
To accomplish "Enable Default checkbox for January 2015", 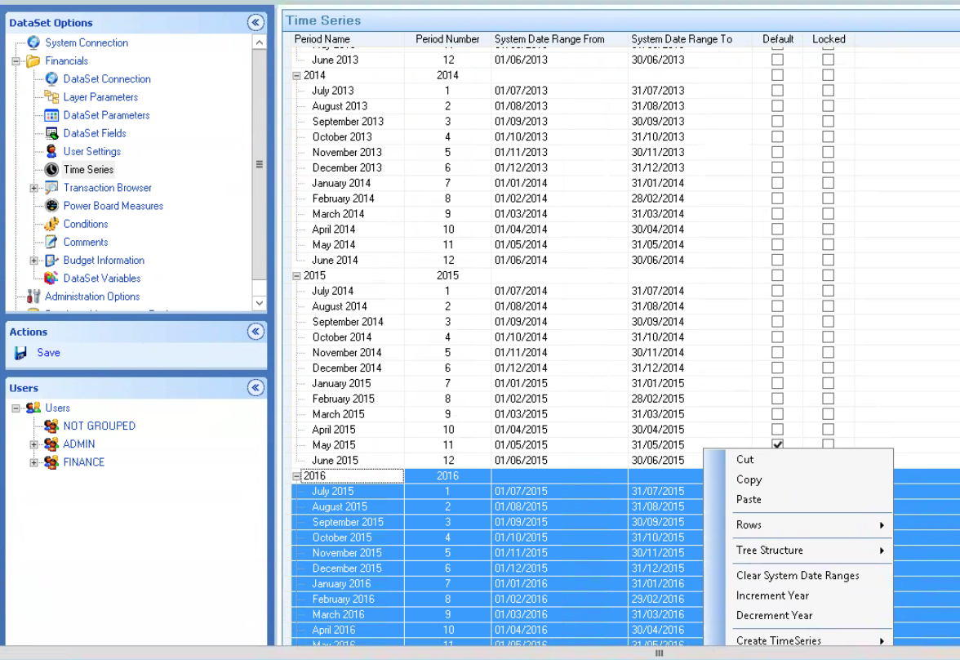I will (777, 383).
